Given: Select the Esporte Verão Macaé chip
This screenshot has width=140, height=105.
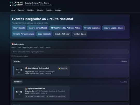Looking at the screenshot, I should click(38, 28).
